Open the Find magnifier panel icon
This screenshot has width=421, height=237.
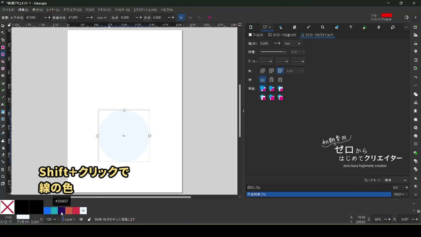pos(323,27)
